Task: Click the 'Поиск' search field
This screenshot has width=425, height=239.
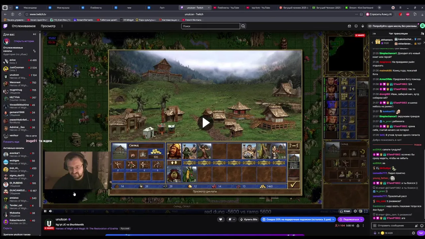Action: [211, 26]
